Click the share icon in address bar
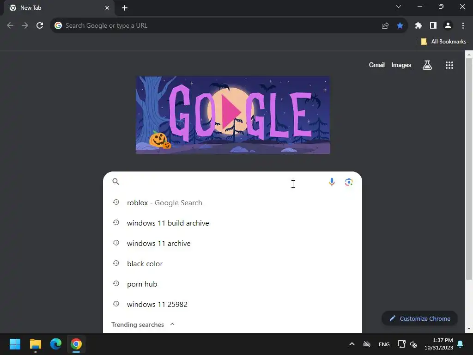 (385, 26)
